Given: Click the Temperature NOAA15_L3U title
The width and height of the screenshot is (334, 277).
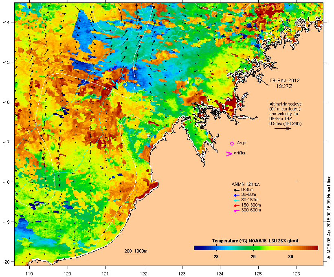Looking at the screenshot, I should click(x=255, y=241).
